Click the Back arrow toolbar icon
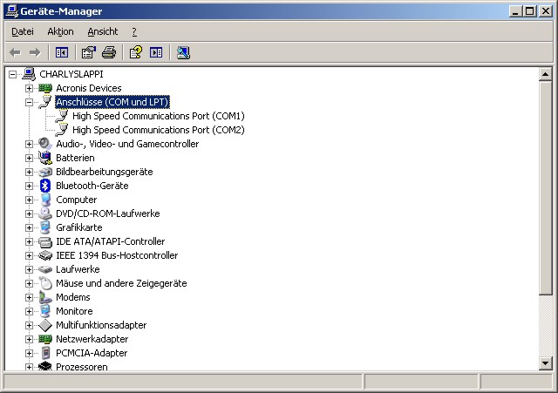 (x=15, y=52)
